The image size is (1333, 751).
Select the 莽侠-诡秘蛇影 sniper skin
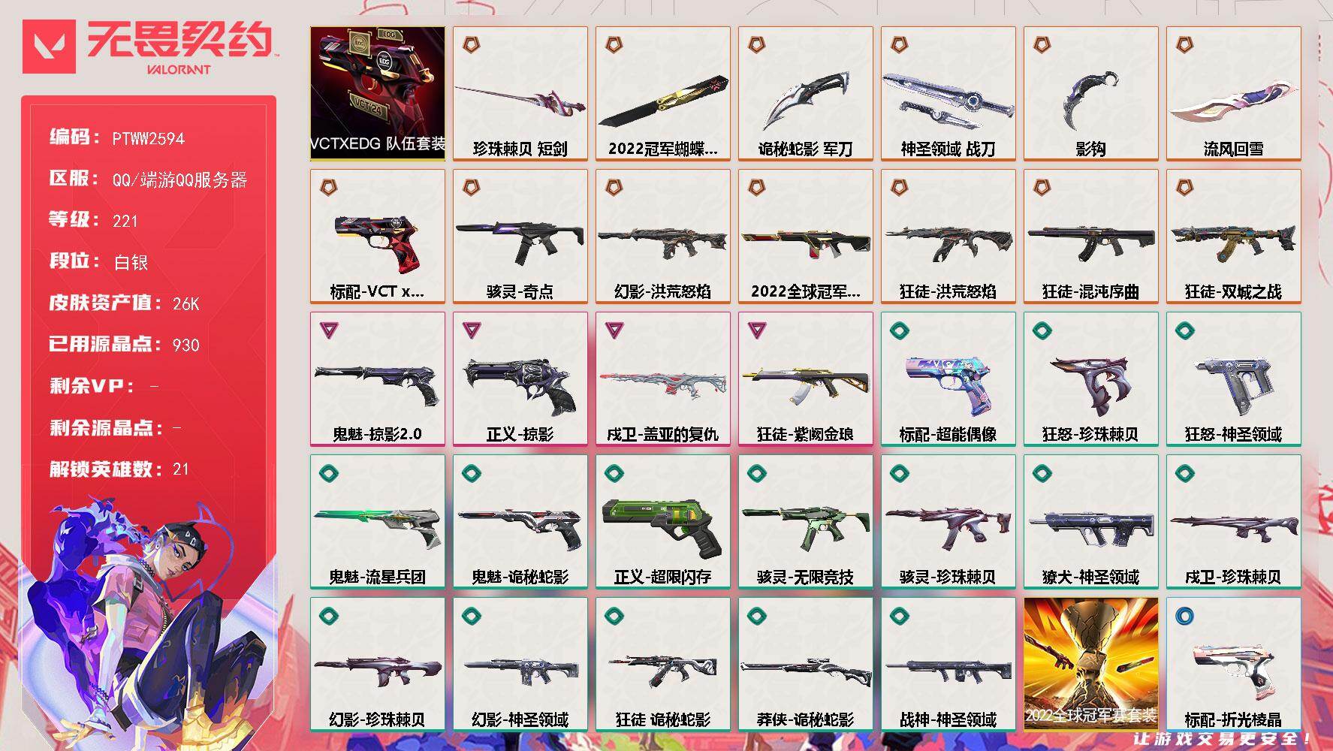pos(806,665)
